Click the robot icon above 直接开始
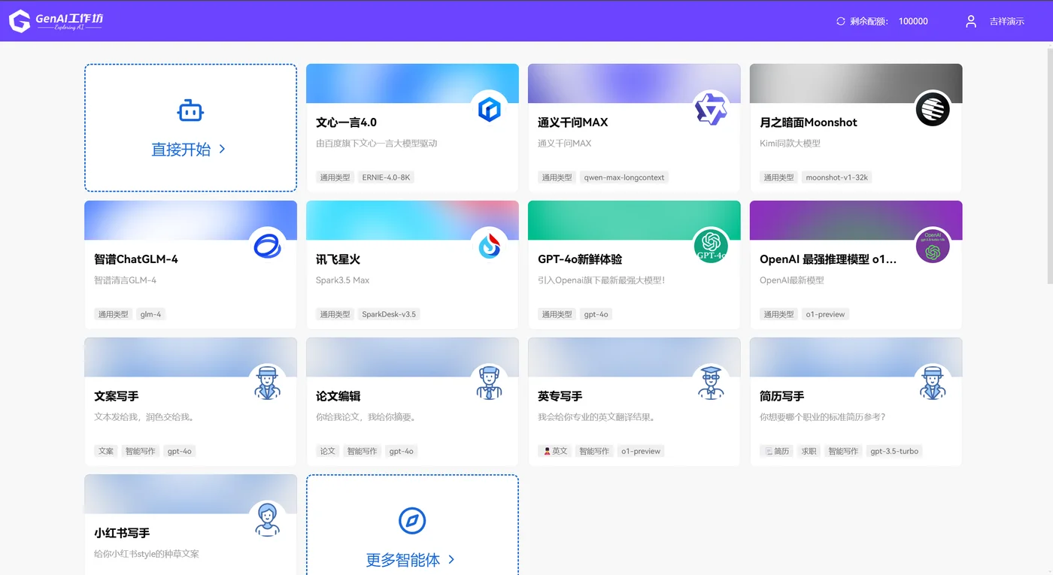 tap(190, 111)
